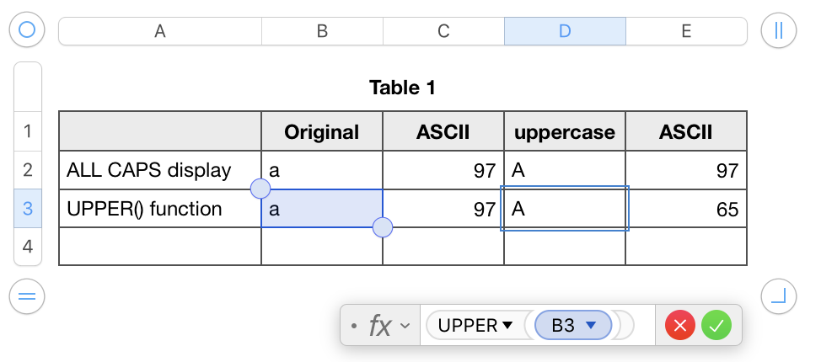Select column A header
This screenshot has width=821, height=362.
pyautogui.click(x=160, y=31)
